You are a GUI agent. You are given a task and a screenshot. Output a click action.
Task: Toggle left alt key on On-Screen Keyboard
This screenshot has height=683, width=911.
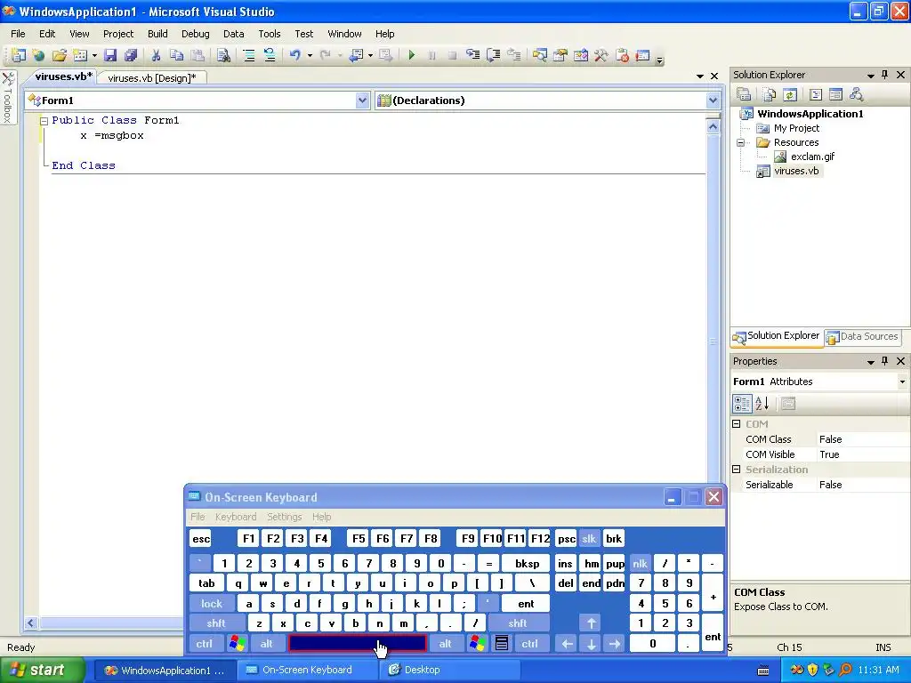click(x=266, y=644)
